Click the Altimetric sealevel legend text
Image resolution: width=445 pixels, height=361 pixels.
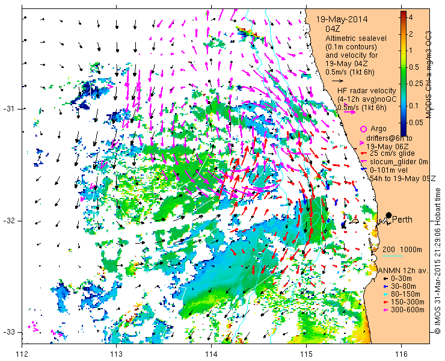356,39
